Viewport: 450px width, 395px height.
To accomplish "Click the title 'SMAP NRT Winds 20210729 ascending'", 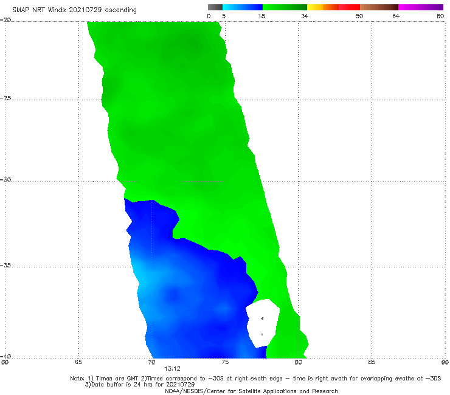I will (74, 10).
